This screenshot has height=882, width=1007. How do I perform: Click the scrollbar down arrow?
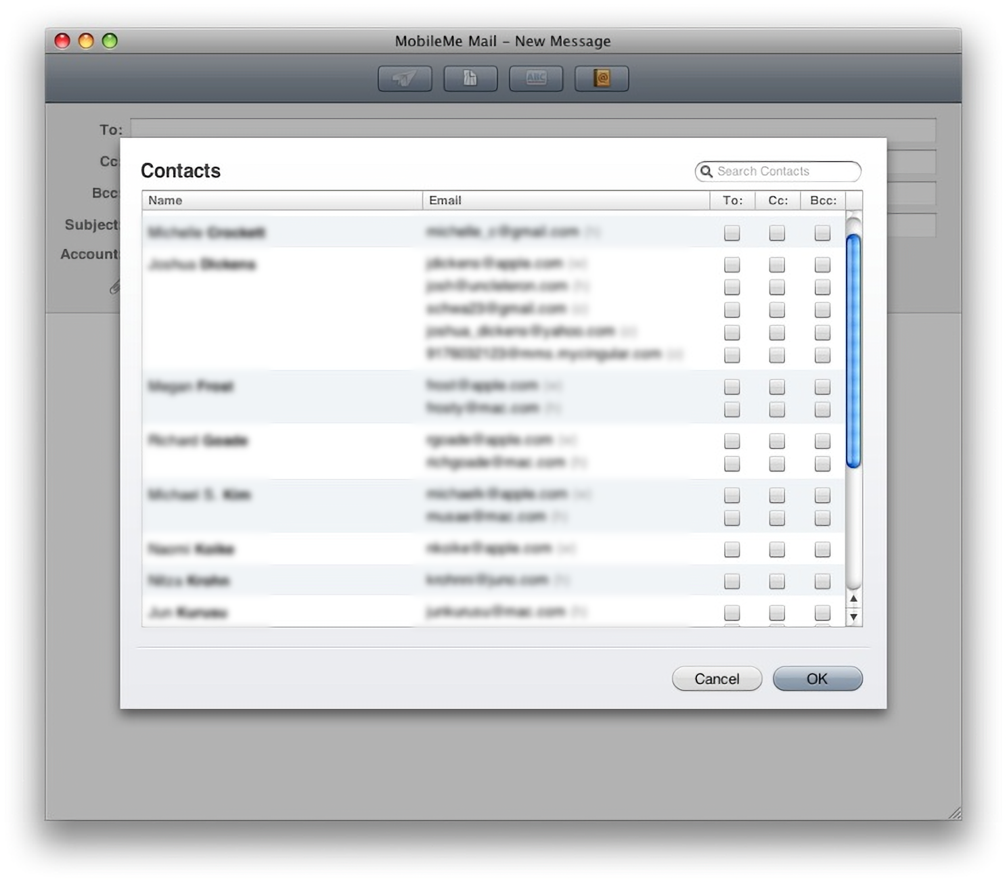(x=853, y=617)
